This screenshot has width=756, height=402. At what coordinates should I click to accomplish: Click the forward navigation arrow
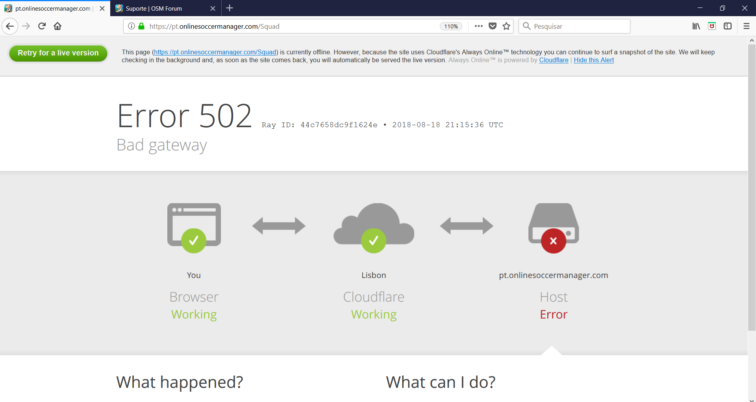pos(26,26)
